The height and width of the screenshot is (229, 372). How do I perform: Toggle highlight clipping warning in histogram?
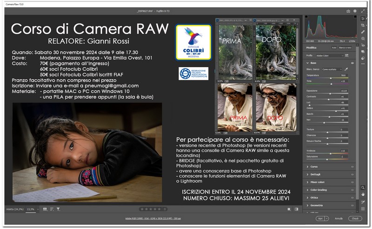(x=355, y=17)
